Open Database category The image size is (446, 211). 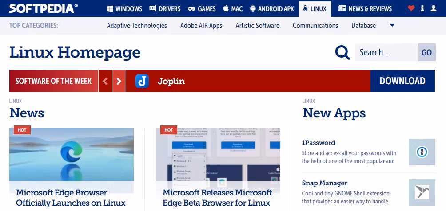[363, 26]
